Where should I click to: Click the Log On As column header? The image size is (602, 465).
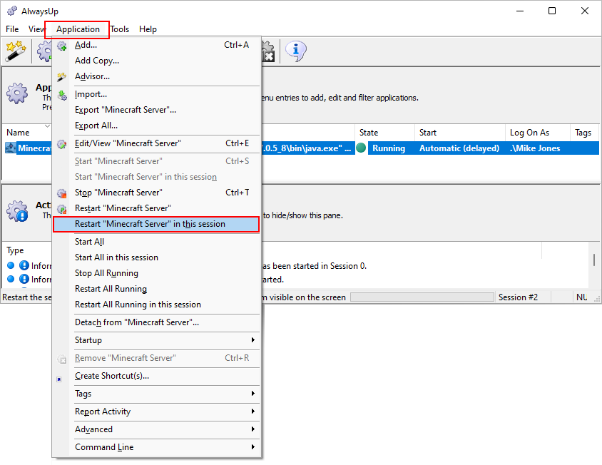[x=538, y=133]
